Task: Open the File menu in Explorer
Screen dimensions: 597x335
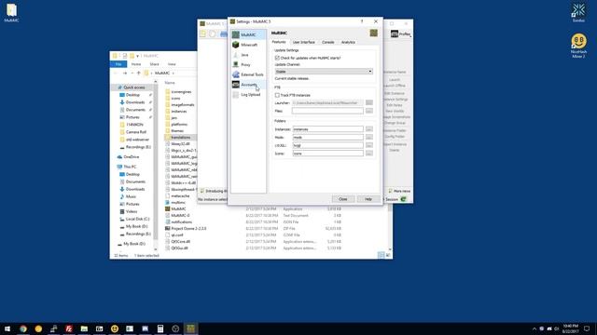Action: click(118, 64)
